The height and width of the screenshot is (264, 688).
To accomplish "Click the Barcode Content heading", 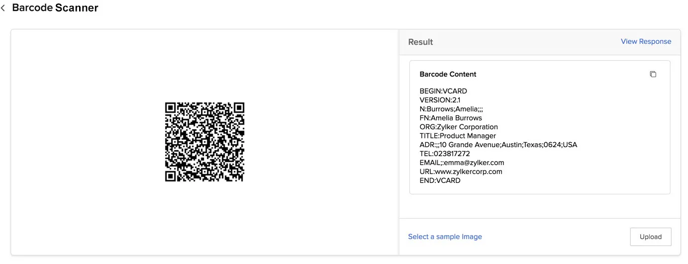I will 448,75.
